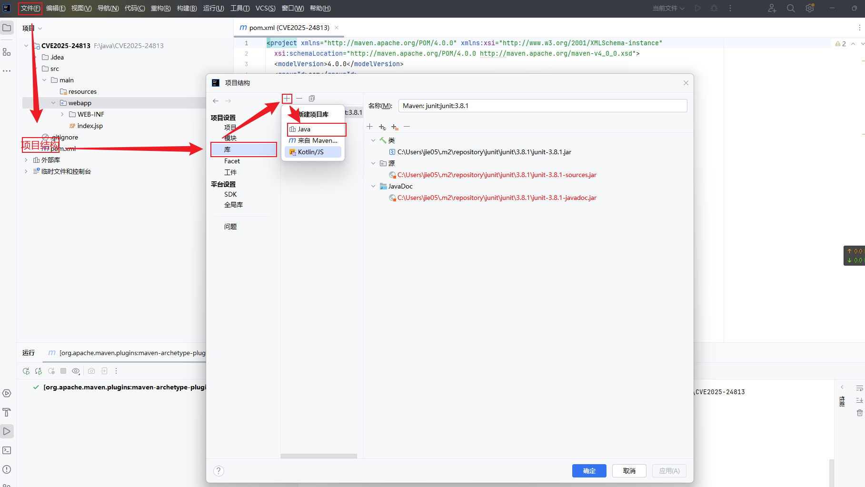Select Libraries in project settings list
The width and height of the screenshot is (865, 487).
pyautogui.click(x=244, y=149)
